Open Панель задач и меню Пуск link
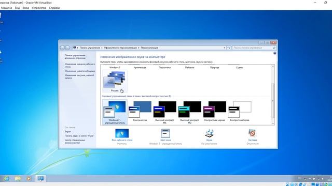Viewport: 332px width, 186px height. (x=79, y=136)
